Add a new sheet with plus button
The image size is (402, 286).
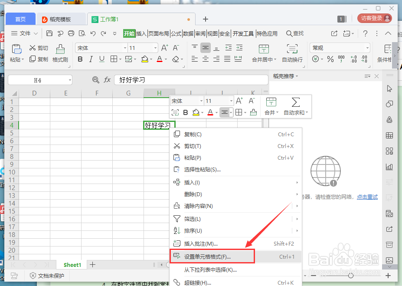(92, 265)
